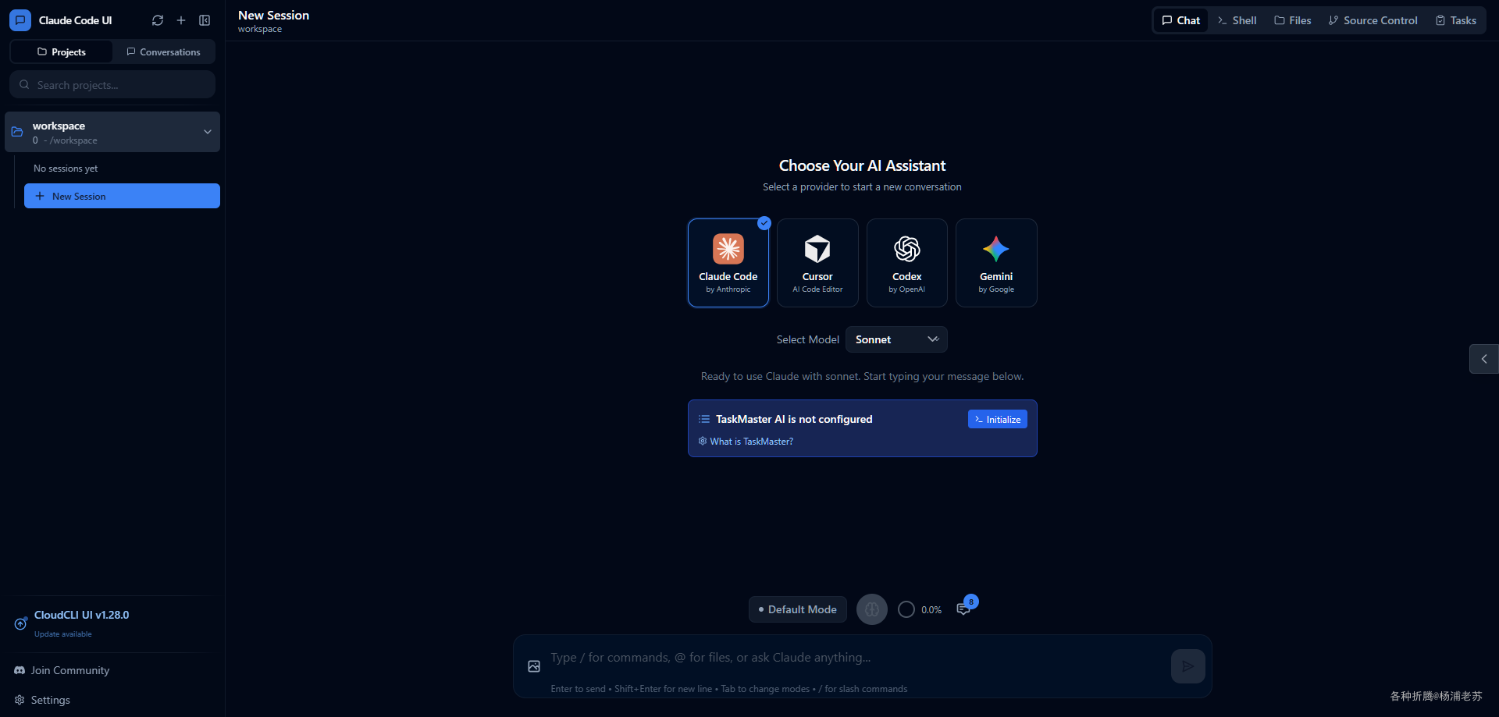Click the New Session page title
Image resolution: width=1499 pixels, height=717 pixels.
pyautogui.click(x=273, y=15)
